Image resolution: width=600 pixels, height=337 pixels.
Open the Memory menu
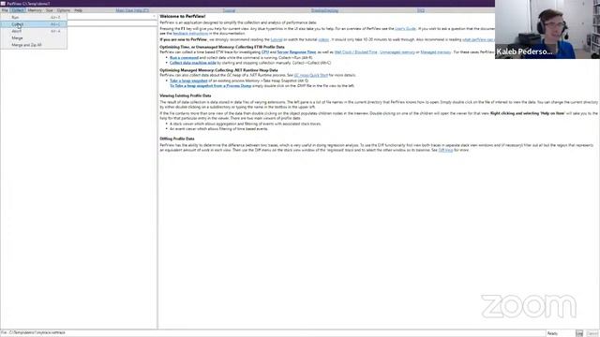click(x=35, y=10)
